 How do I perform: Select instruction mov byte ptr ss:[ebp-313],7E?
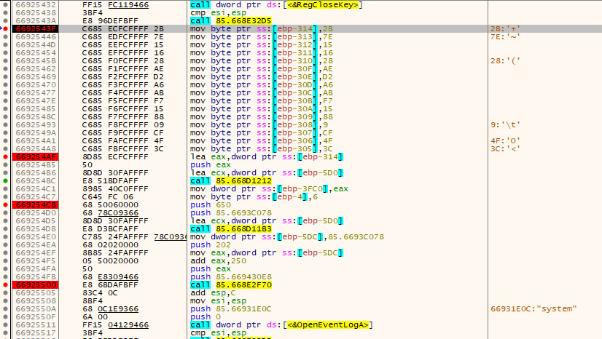(262, 37)
